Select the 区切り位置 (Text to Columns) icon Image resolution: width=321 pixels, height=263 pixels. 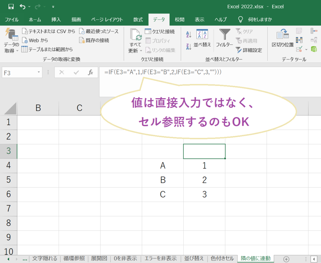coord(282,34)
